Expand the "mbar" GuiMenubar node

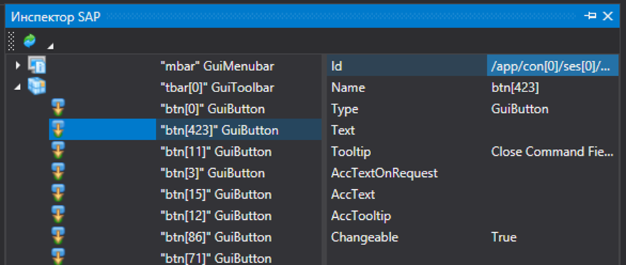[x=18, y=66]
